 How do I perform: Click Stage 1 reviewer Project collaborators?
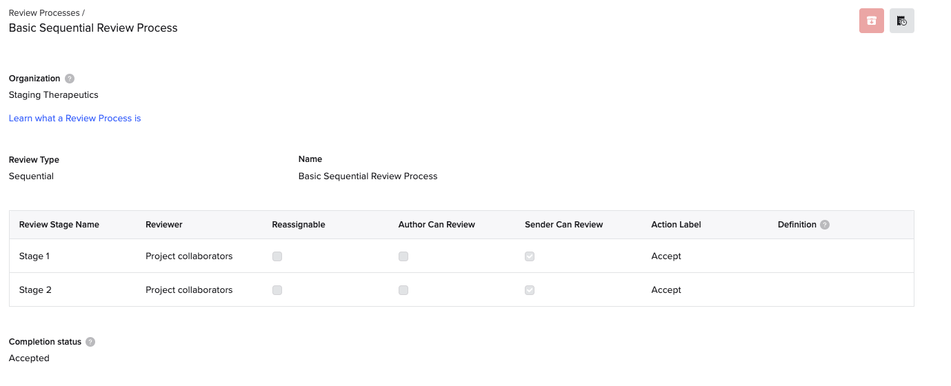coord(189,256)
